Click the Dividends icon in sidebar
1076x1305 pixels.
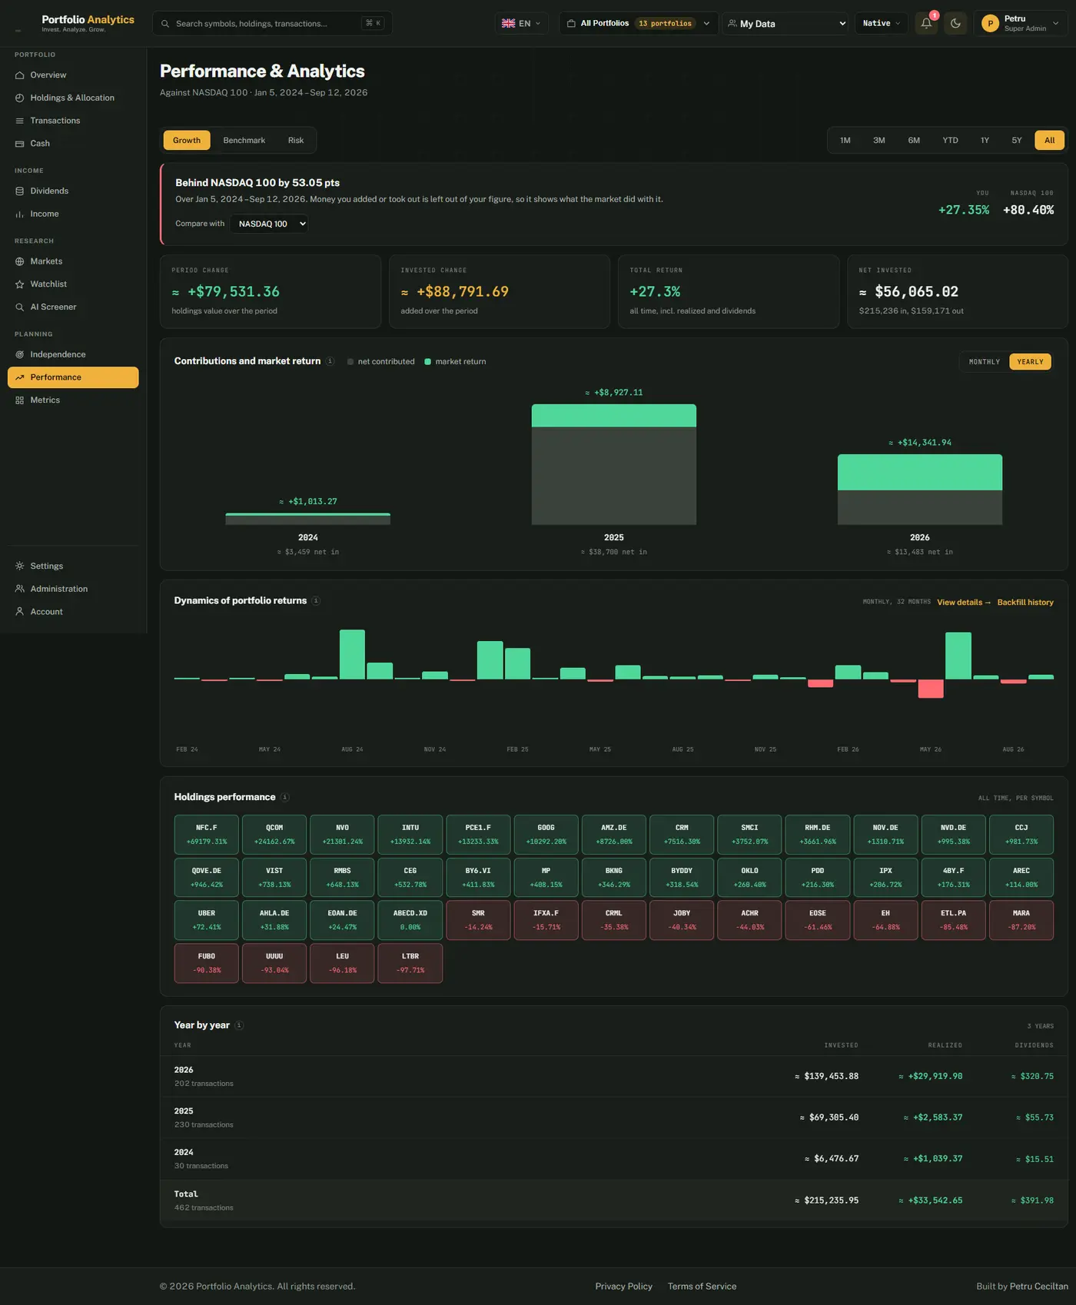[x=20, y=191]
